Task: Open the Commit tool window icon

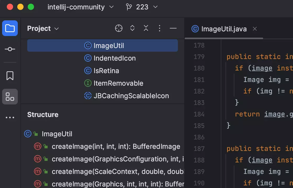Action: point(10,49)
